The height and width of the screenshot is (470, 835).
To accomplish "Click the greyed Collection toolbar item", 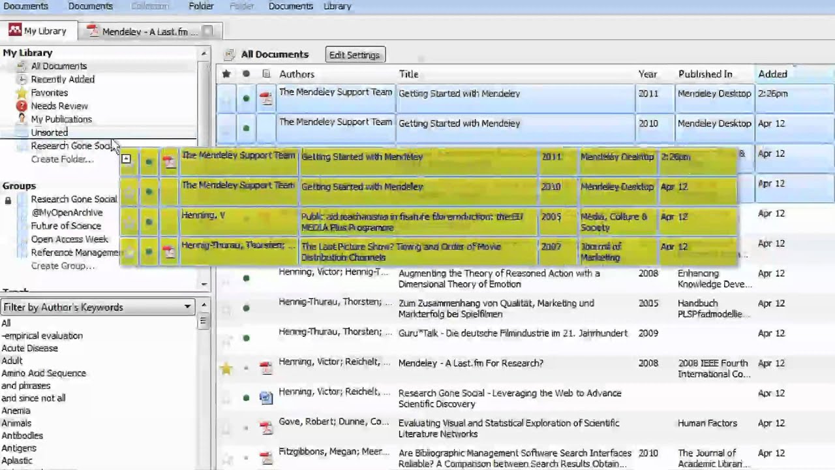I will tap(149, 6).
